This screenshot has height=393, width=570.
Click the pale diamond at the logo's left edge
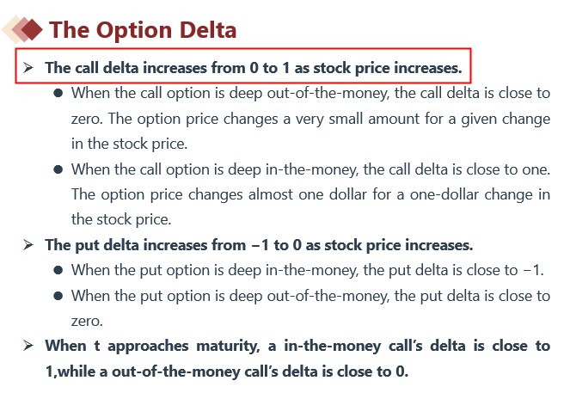(x=10, y=30)
